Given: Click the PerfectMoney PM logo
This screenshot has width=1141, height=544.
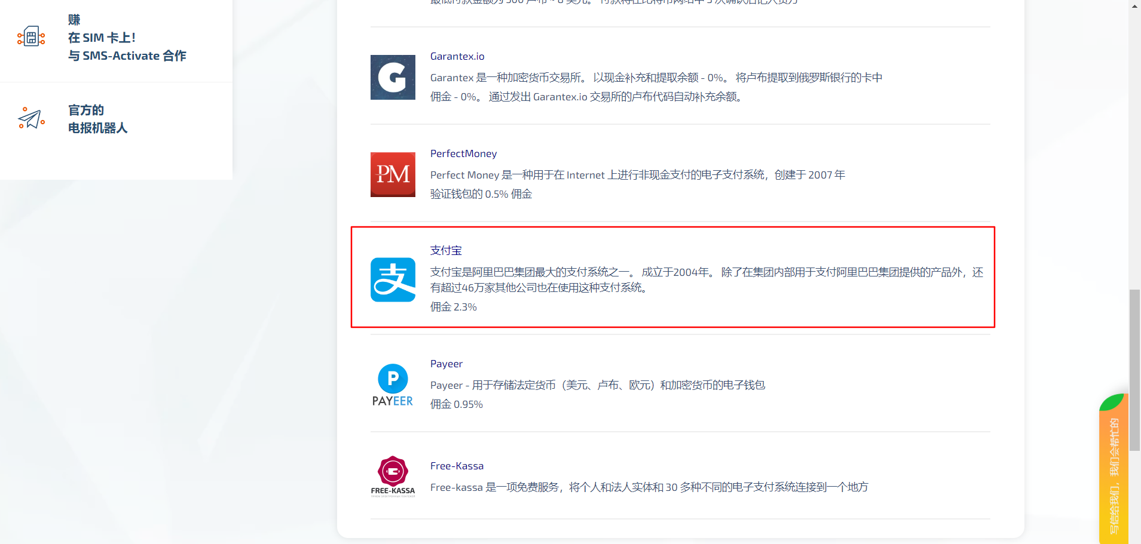Looking at the screenshot, I should coord(393,174).
